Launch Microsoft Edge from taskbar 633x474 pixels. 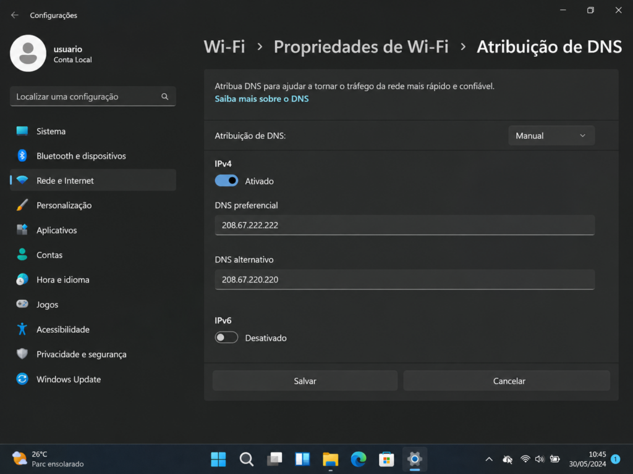[359, 459]
